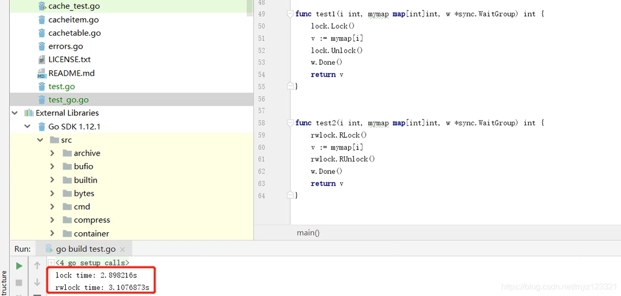This screenshot has width=621, height=296.
Task: Click the main() breadcrumb
Action: pos(308,233)
